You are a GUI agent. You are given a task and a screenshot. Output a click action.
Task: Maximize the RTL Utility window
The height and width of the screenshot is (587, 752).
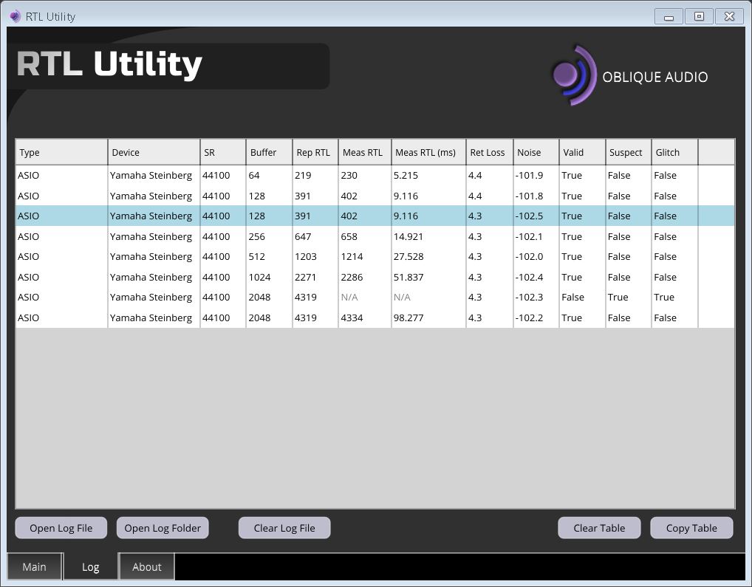pyautogui.click(x=699, y=17)
